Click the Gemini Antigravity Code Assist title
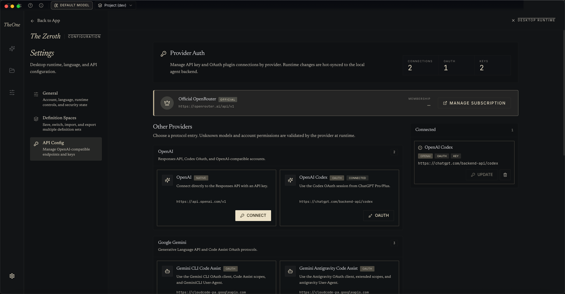The image size is (565, 294). tap(328, 268)
